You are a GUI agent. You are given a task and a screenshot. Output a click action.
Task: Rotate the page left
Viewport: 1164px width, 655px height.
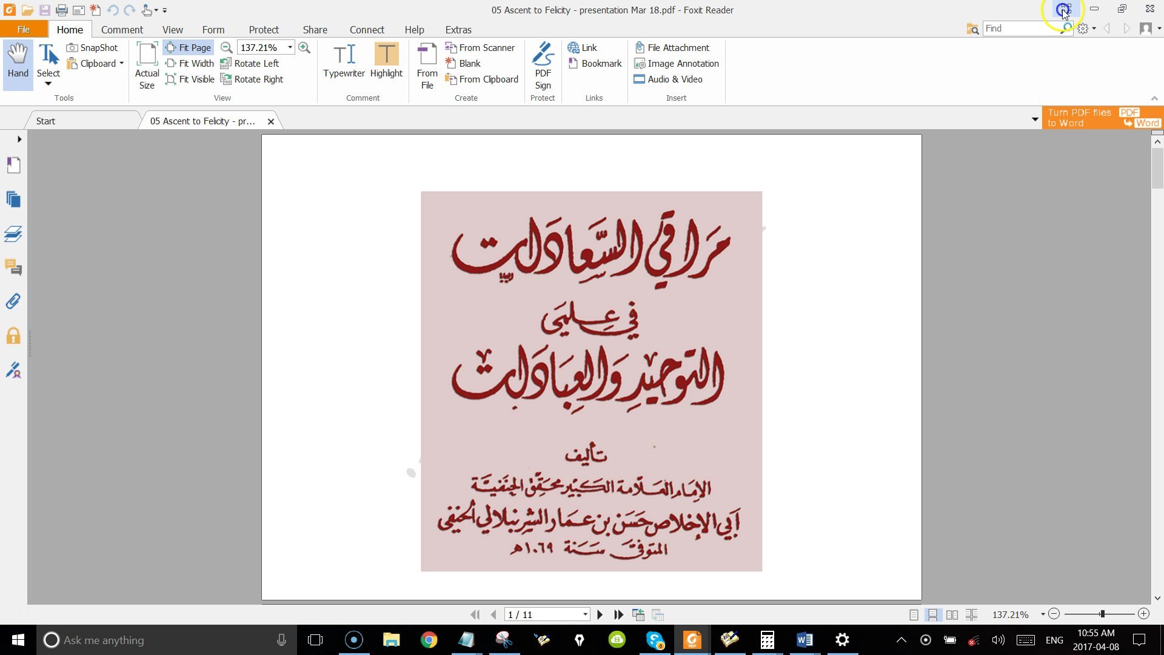(250, 64)
